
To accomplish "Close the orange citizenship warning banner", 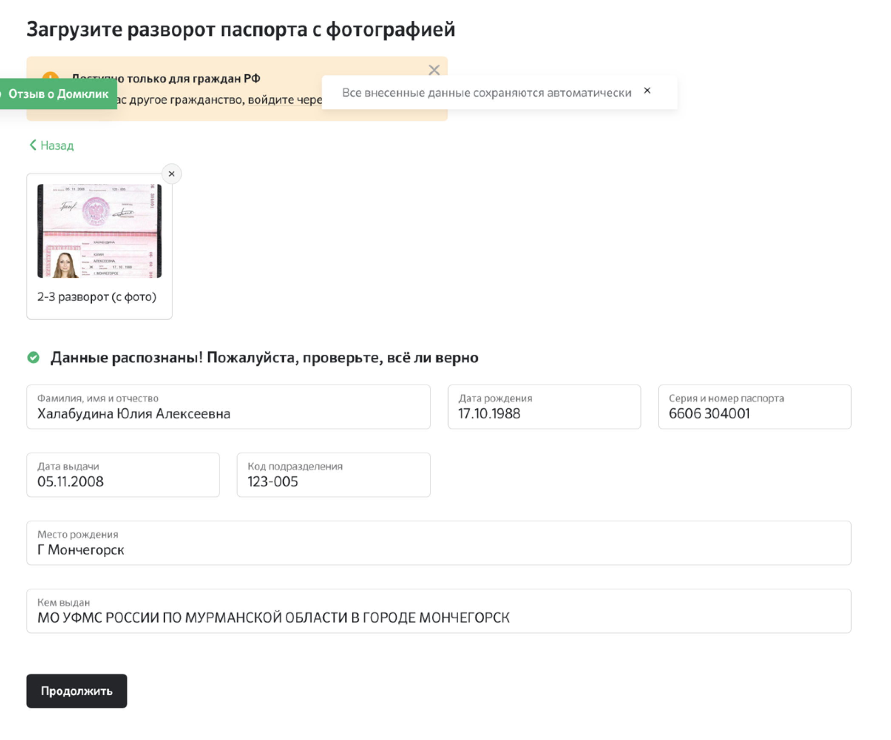I will coord(434,70).
